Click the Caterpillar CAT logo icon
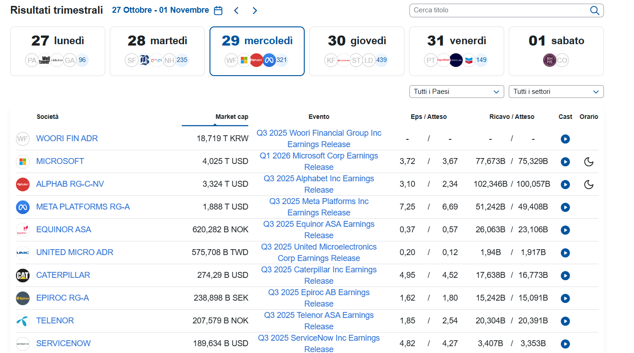This screenshot has height=353, width=634. (23, 276)
